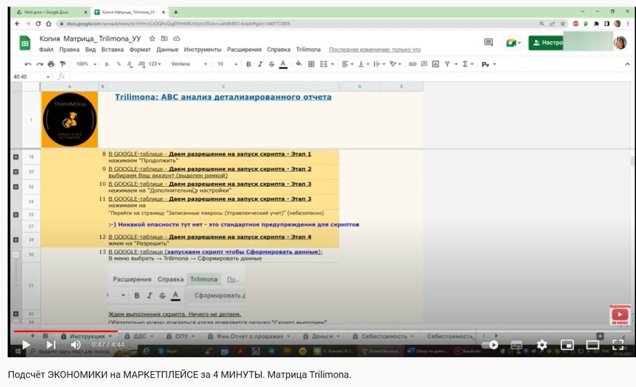
Task: Collapse the toolbar with chevron
Action: click(x=627, y=64)
